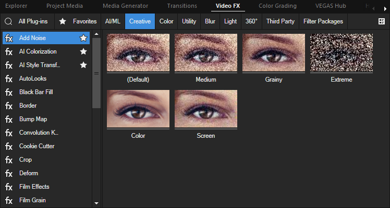Click the search magnifier icon beside All Plug-ins

tap(9, 21)
